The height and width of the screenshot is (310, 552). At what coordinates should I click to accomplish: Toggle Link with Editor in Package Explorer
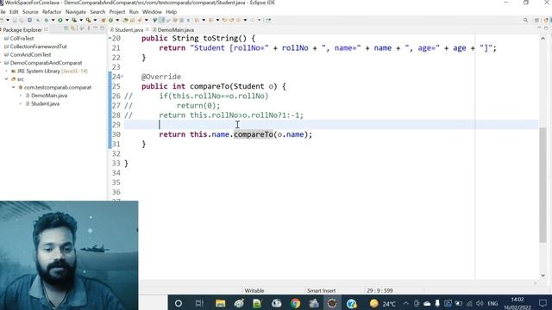(x=73, y=28)
